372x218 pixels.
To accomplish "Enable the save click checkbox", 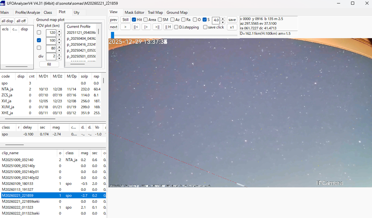I will (x=205, y=27).
